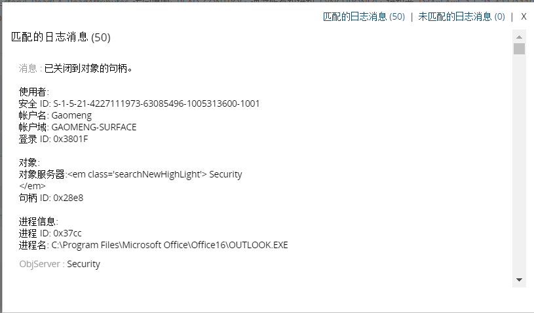Close the log message popup with X
Image resolution: width=534 pixels, height=313 pixels.
(524, 16)
